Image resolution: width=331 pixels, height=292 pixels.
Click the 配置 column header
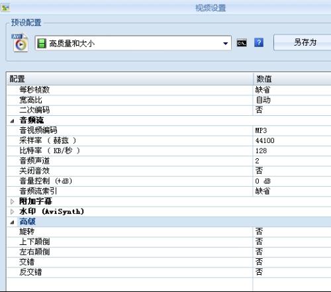click(130, 79)
